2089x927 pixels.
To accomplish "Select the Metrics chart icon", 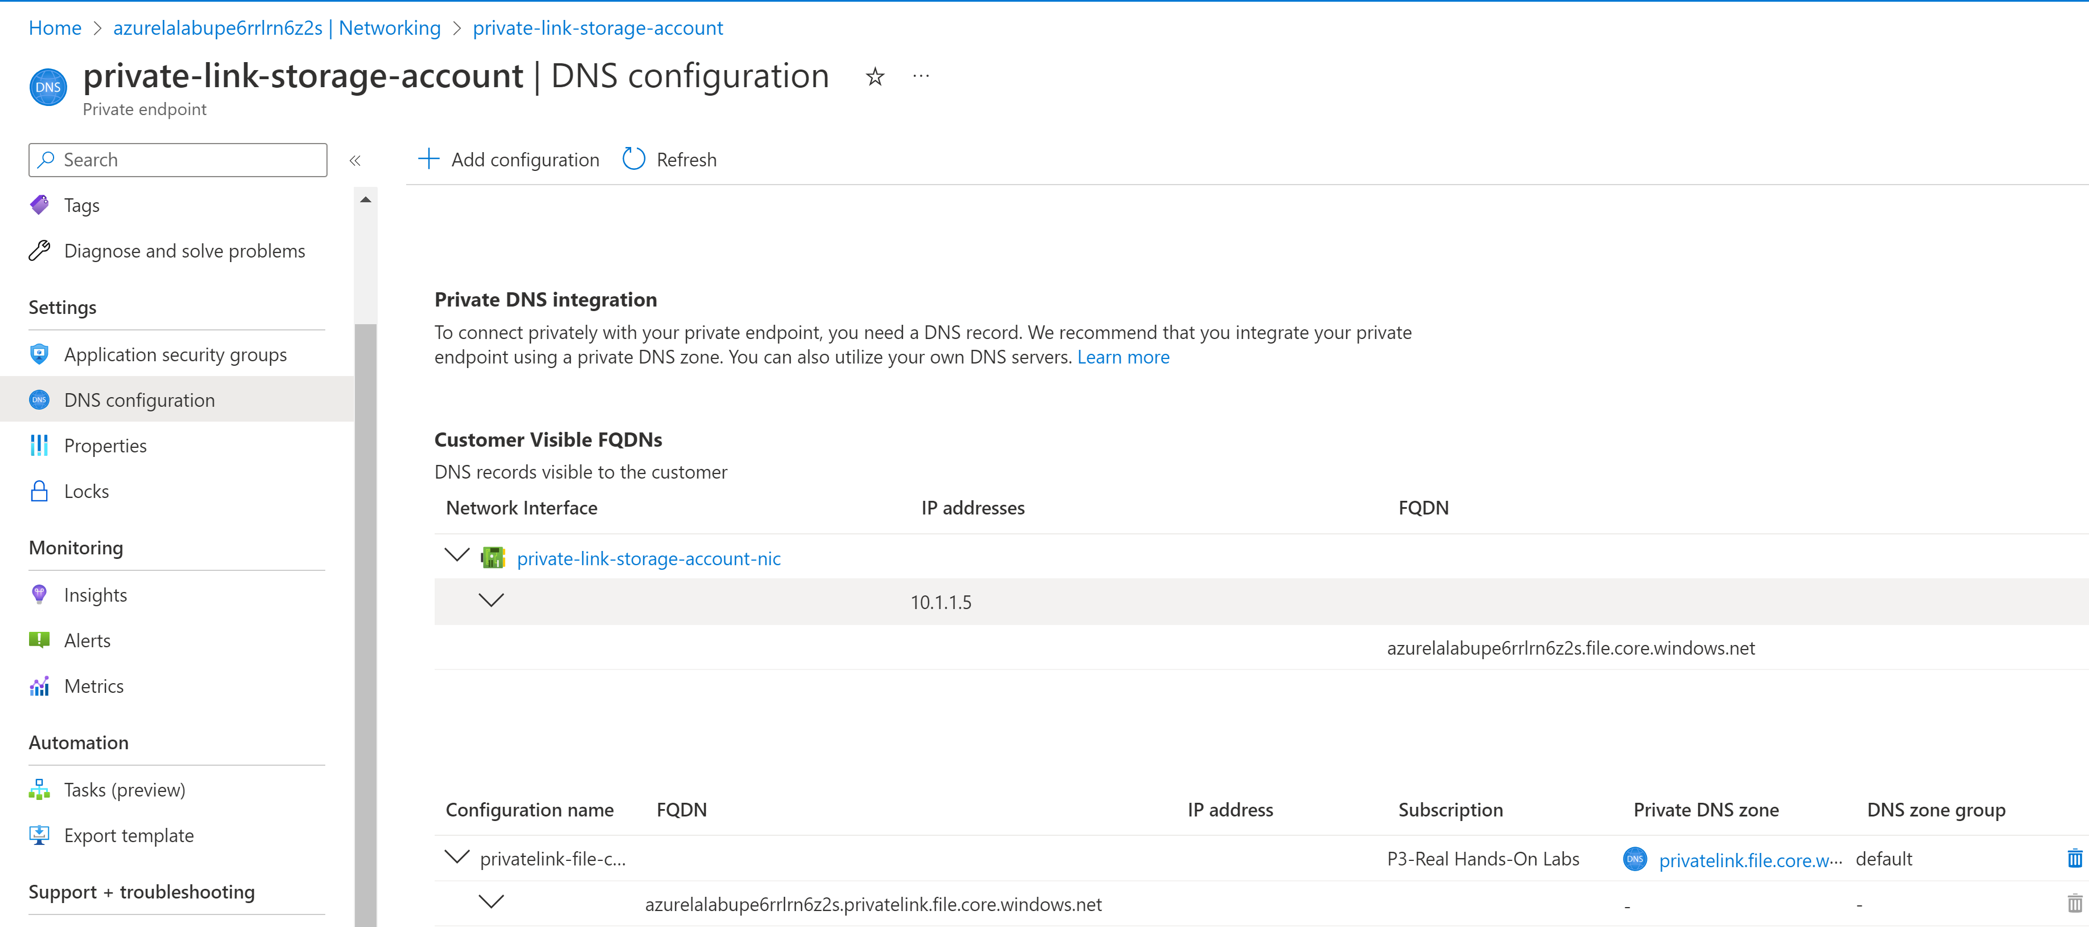I will 39,685.
